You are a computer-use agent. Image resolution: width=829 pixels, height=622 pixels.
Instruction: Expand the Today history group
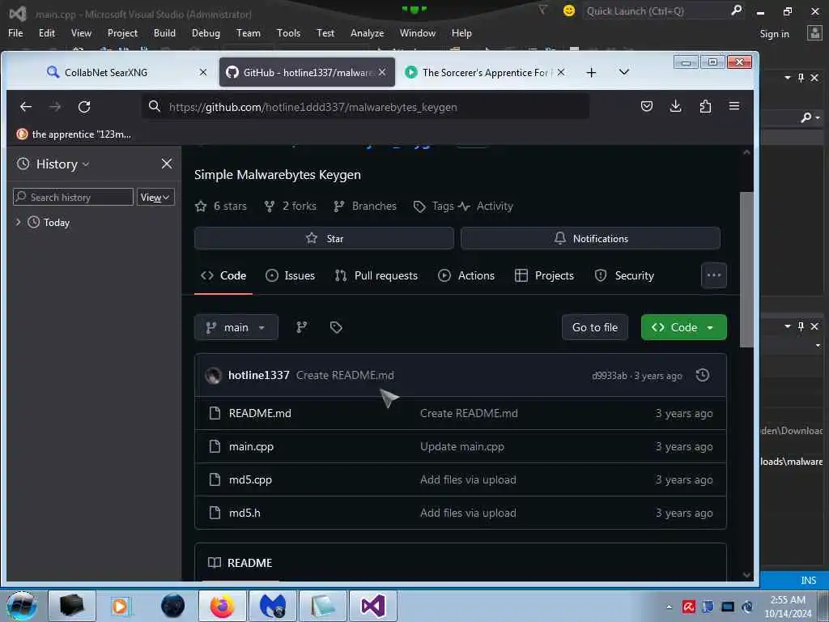18,222
